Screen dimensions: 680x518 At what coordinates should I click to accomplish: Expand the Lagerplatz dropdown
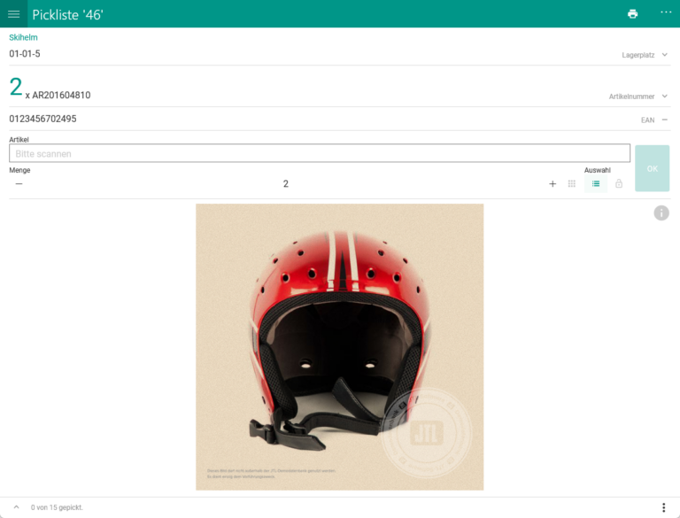pyautogui.click(x=664, y=55)
